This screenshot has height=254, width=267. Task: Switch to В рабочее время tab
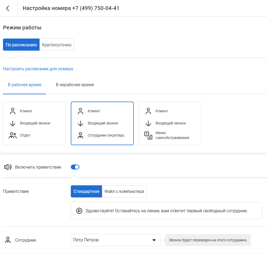(x=24, y=85)
